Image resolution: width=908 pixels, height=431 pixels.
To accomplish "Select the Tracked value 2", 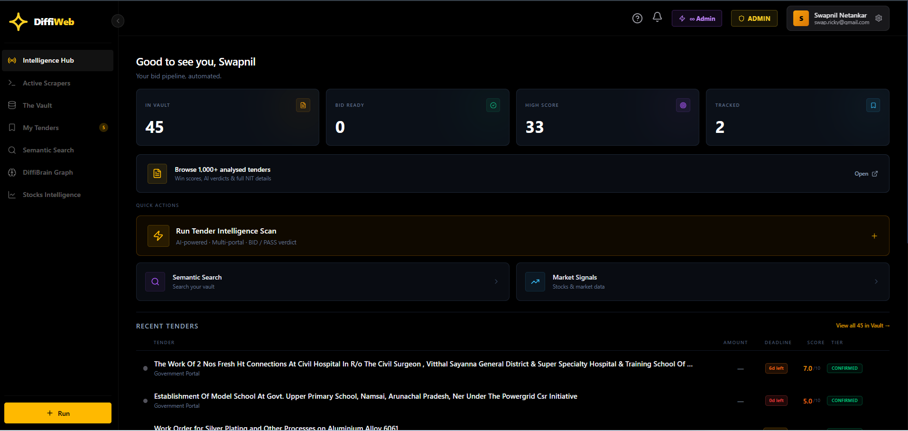I will (720, 127).
